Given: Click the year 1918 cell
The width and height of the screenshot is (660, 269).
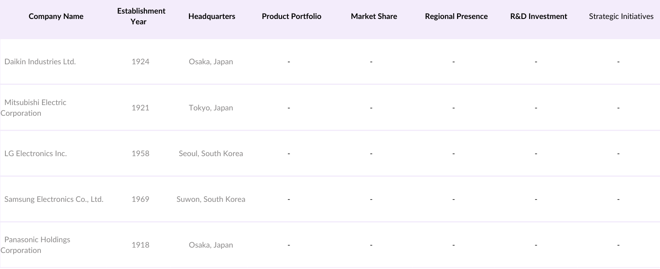Looking at the screenshot, I should (x=140, y=245).
